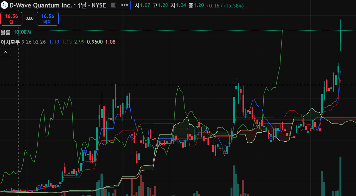Click the 0.00 spread between sell and buy
Viewport: 356px width, 196px height.
click(x=30, y=19)
